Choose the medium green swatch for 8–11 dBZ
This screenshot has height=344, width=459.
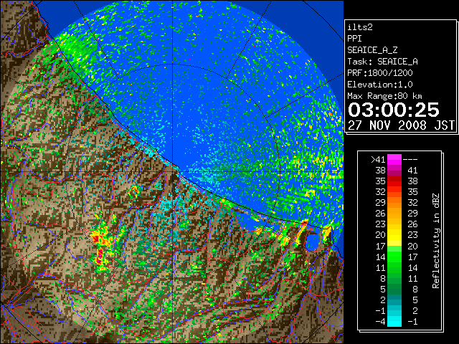[394, 279]
